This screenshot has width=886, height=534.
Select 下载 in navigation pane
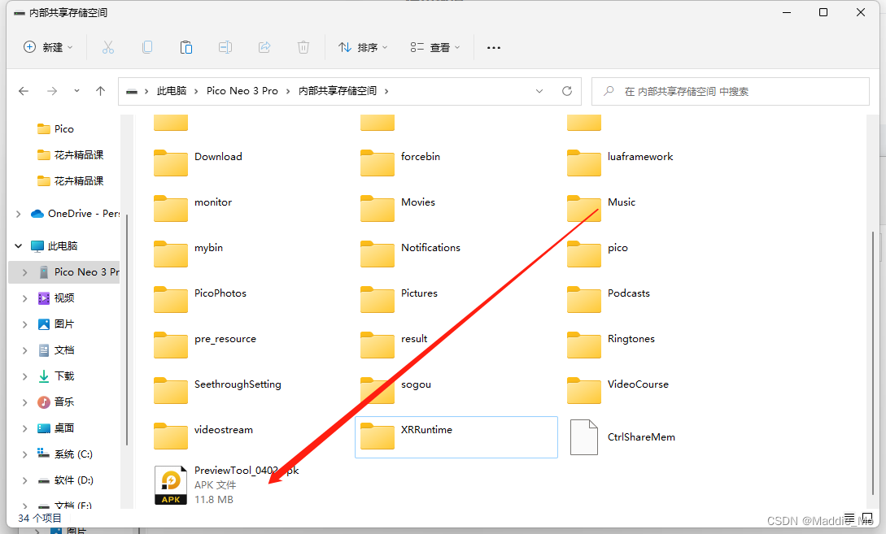(63, 376)
